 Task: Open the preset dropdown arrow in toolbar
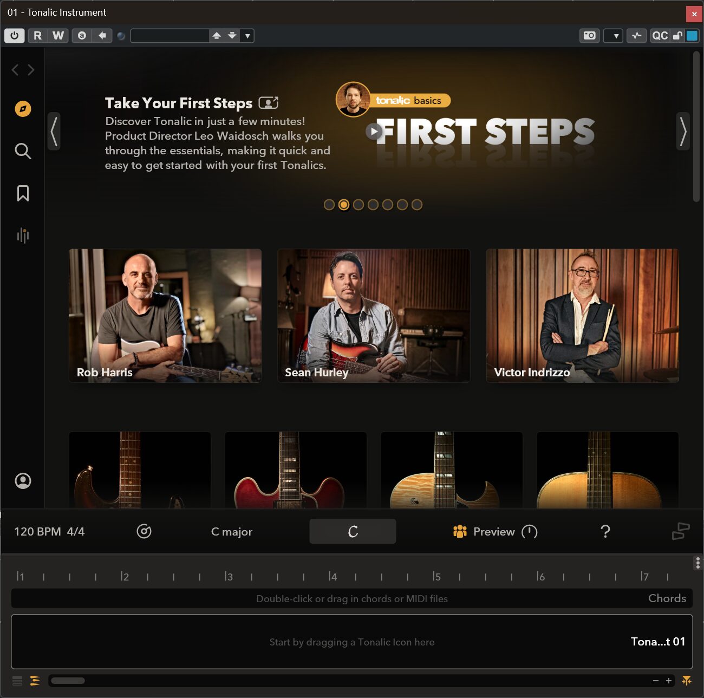click(x=247, y=36)
